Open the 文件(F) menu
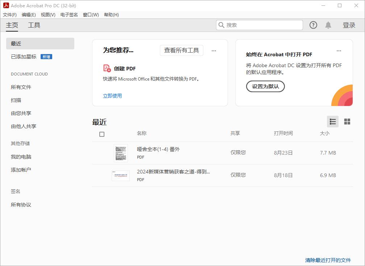Viewport: 365px width, 266px height. click(x=10, y=15)
